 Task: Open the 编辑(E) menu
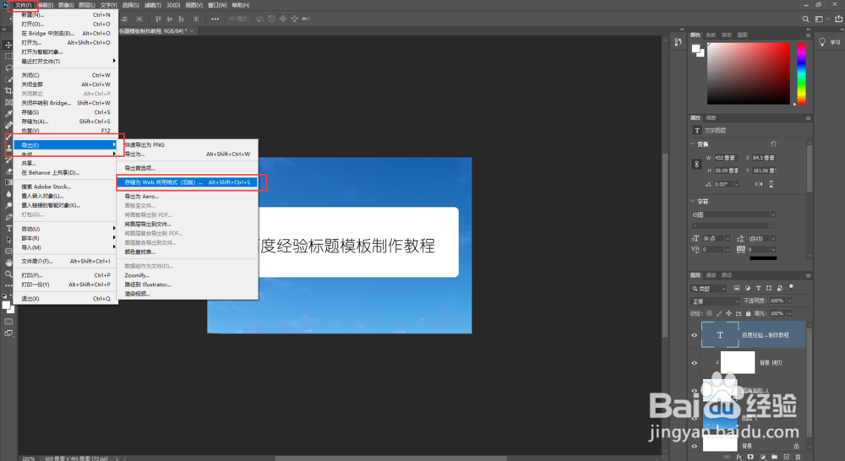click(46, 5)
